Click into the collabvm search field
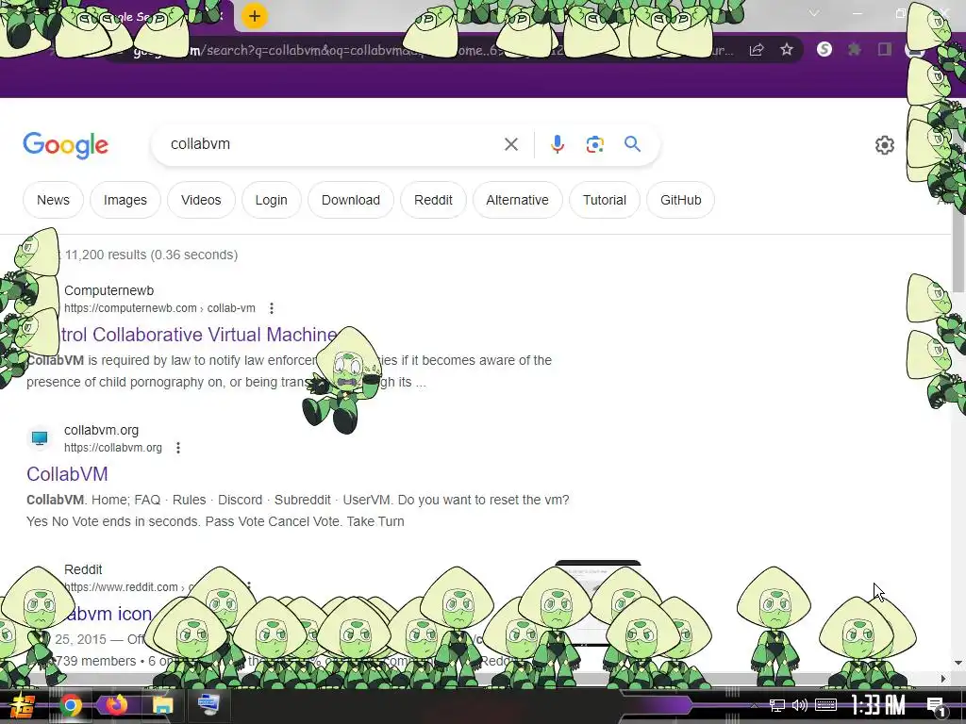 pyautogui.click(x=333, y=144)
